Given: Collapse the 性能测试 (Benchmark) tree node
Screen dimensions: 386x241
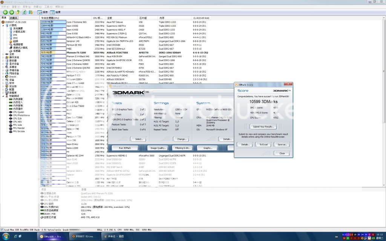Looking at the screenshot, I should [3, 96].
